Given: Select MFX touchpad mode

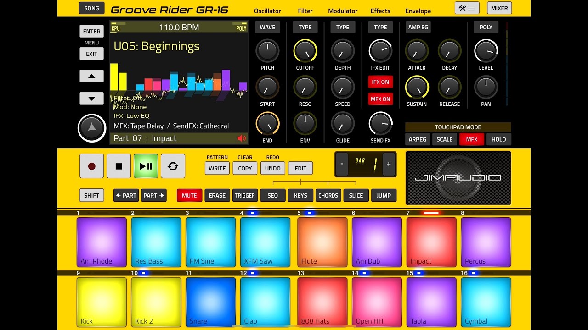Looking at the screenshot, I should pos(472,139).
